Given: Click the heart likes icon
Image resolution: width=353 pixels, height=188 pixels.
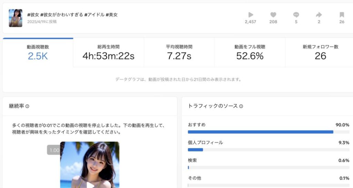Looking at the screenshot, I should click(273, 15).
